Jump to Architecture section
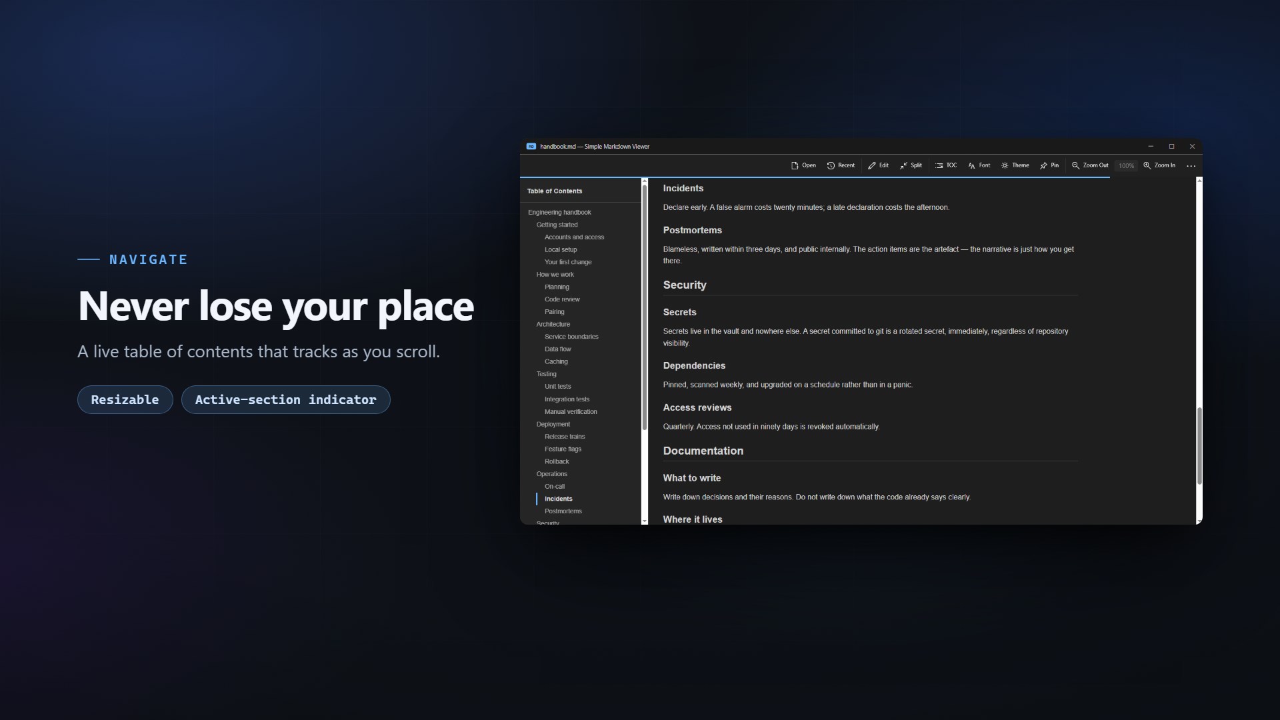 (553, 325)
